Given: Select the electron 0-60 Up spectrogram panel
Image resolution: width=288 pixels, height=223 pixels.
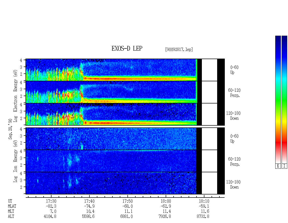Looking at the screenshot, I should 125,70.
